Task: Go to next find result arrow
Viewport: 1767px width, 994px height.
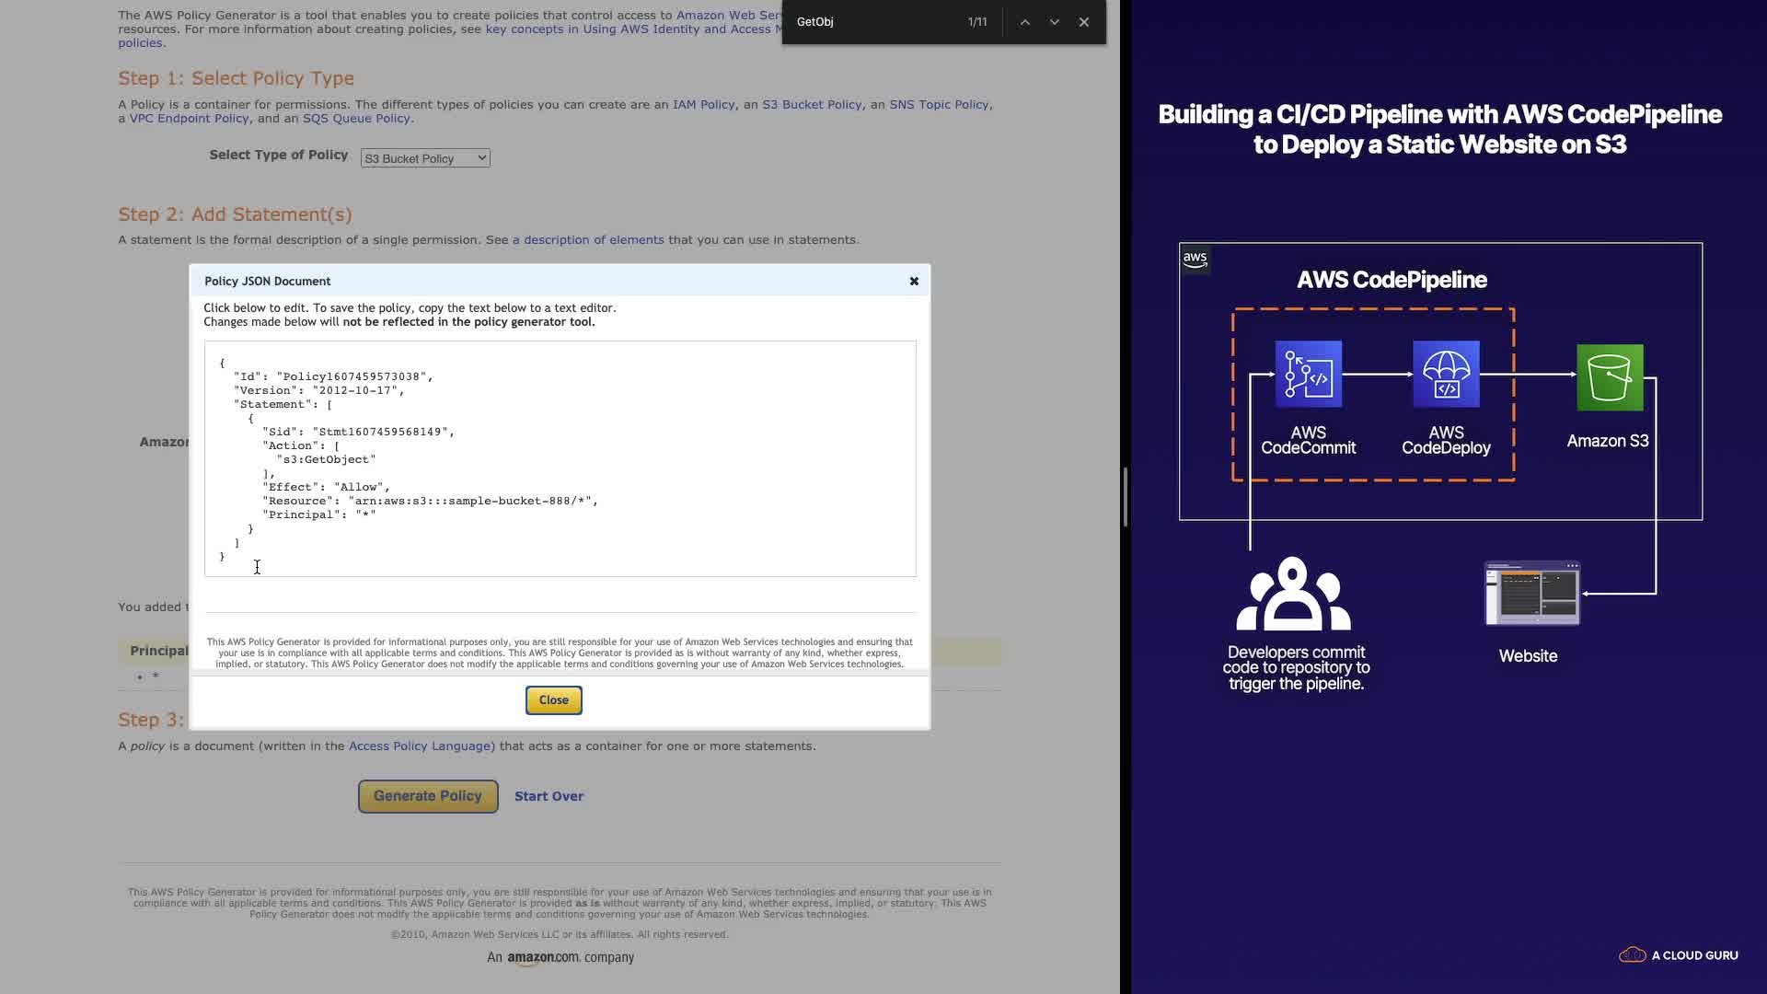Action: click(x=1055, y=22)
